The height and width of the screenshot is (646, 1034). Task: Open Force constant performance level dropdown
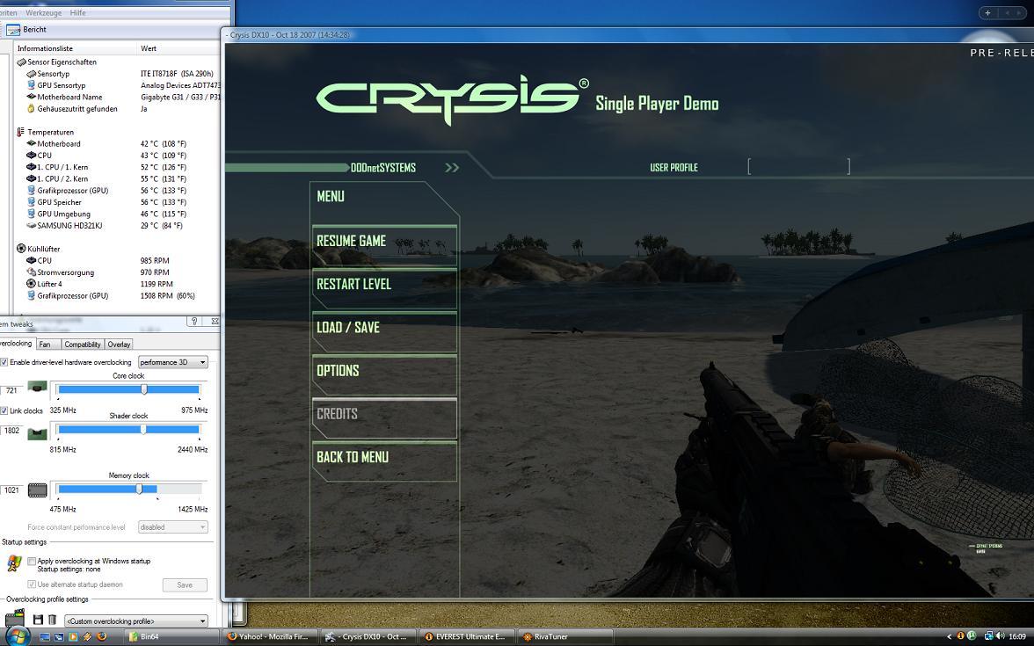[172, 526]
